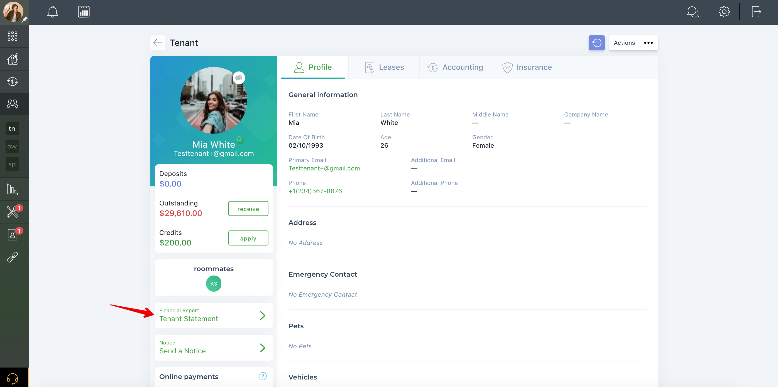
Task: Open the support headset icon
Action: [x=13, y=378]
